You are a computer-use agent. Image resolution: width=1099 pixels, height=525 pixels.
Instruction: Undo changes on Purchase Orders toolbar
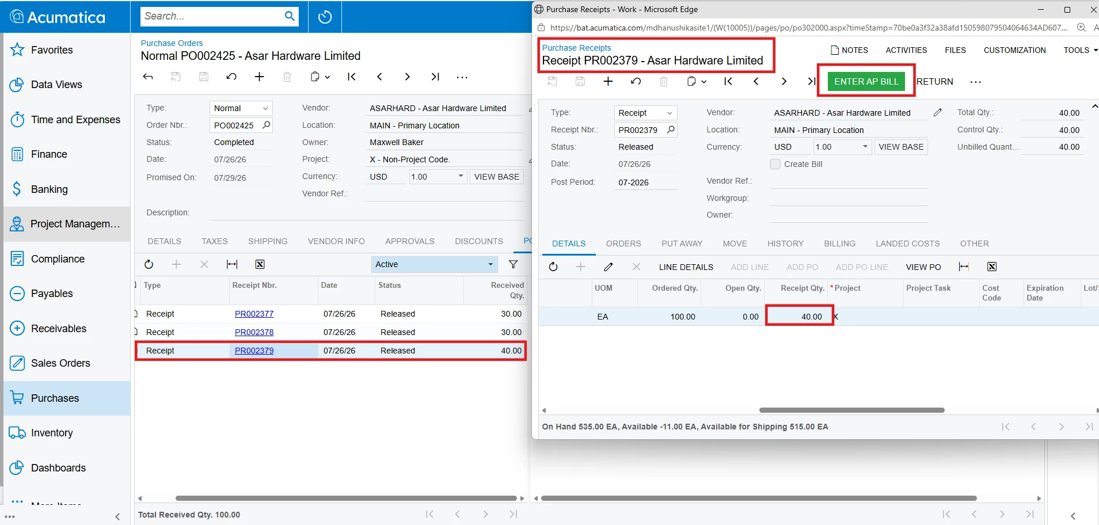click(x=231, y=77)
